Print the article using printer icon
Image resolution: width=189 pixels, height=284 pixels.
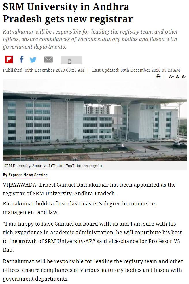click(158, 76)
